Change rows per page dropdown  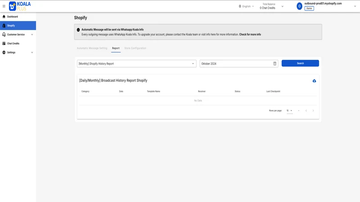click(x=289, y=110)
